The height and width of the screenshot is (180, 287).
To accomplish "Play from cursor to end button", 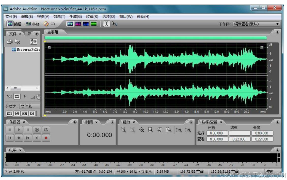I will pyautogui.click(x=37, y=130).
